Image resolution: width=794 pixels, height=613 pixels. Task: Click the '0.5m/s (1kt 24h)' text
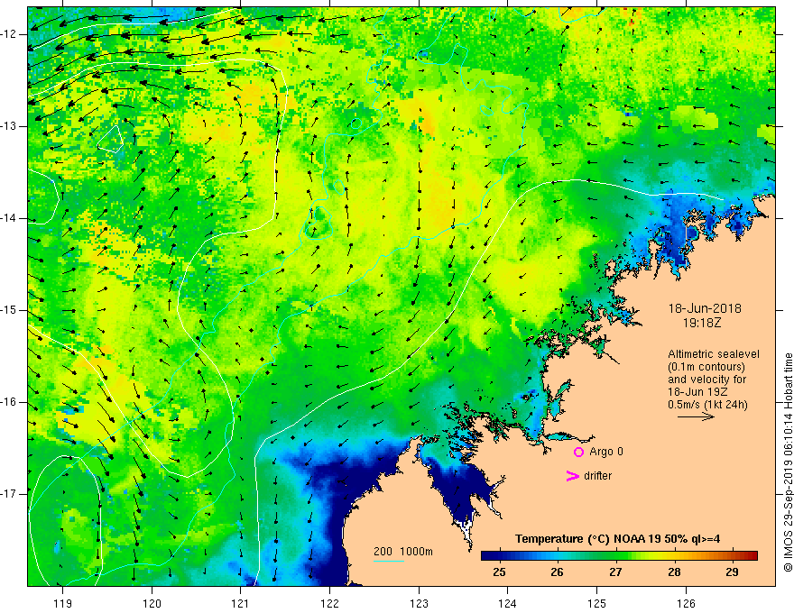707,405
